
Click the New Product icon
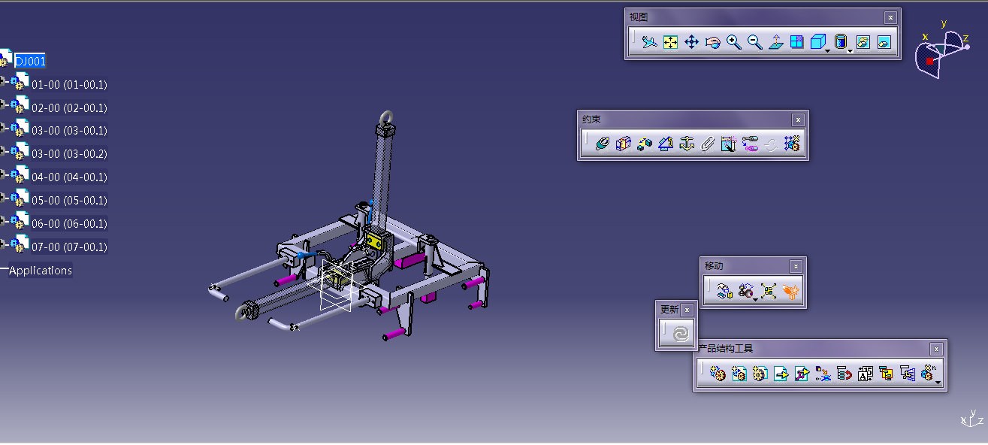click(x=739, y=373)
